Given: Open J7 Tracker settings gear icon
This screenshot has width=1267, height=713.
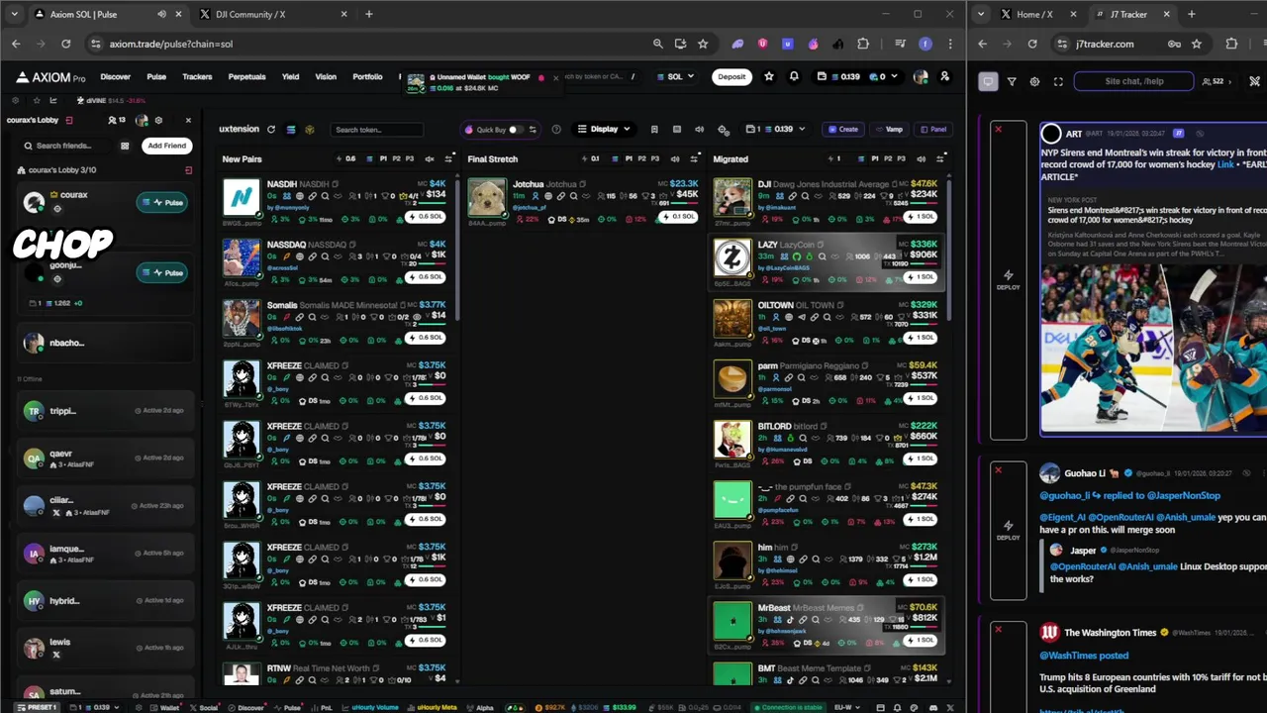Looking at the screenshot, I should 1035,81.
